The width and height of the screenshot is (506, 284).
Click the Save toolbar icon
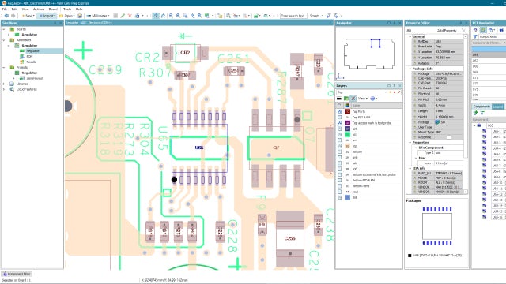click(80, 16)
